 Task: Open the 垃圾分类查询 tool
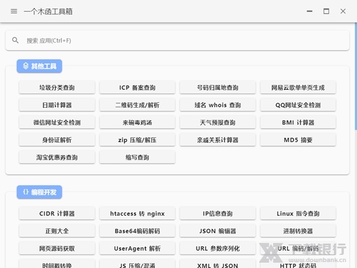(x=57, y=88)
